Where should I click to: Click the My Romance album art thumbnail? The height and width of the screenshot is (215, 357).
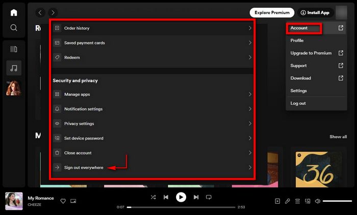(x=14, y=201)
